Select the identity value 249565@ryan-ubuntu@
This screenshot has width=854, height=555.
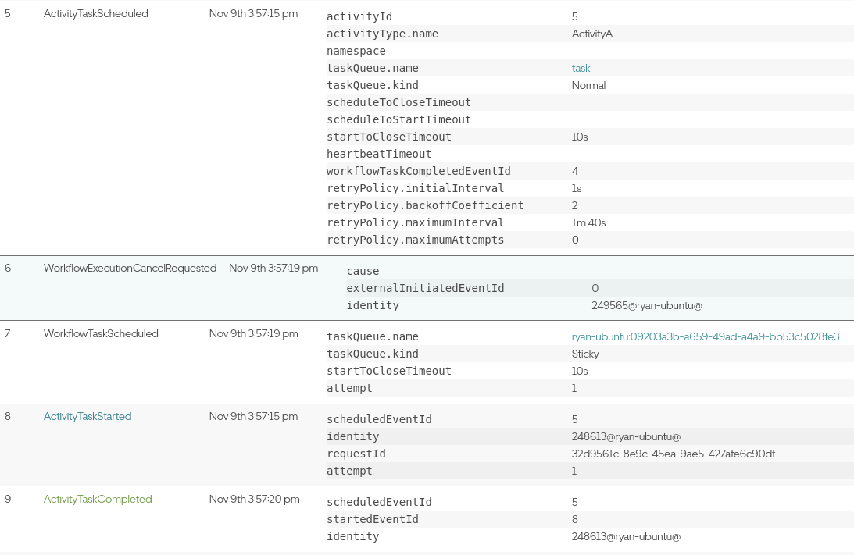(646, 305)
